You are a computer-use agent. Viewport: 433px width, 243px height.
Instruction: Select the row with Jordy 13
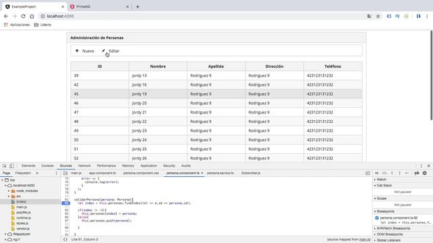[216, 76]
